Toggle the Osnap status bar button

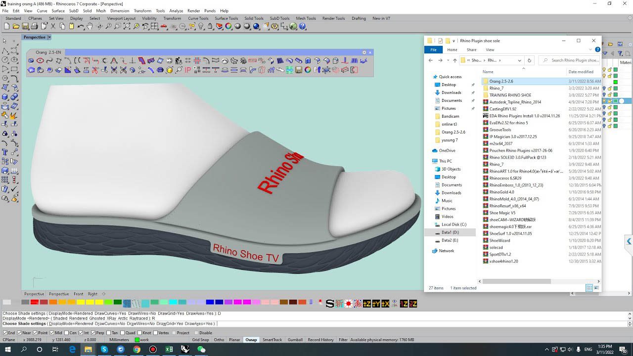(x=251, y=340)
